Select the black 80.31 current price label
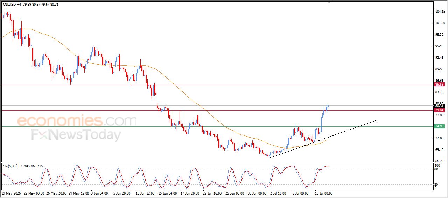This screenshot has height=198, width=448. (x=439, y=105)
